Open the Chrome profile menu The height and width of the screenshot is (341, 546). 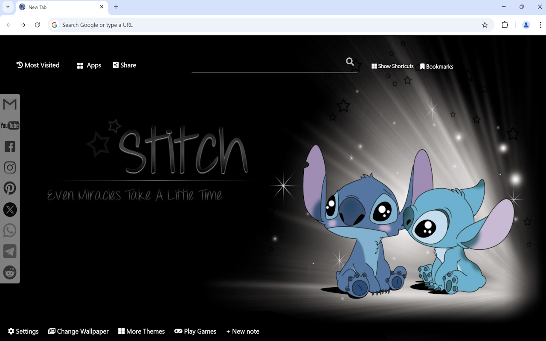pyautogui.click(x=526, y=25)
